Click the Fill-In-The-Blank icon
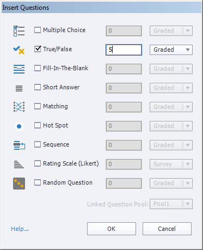The image size is (203, 250). click(19, 69)
